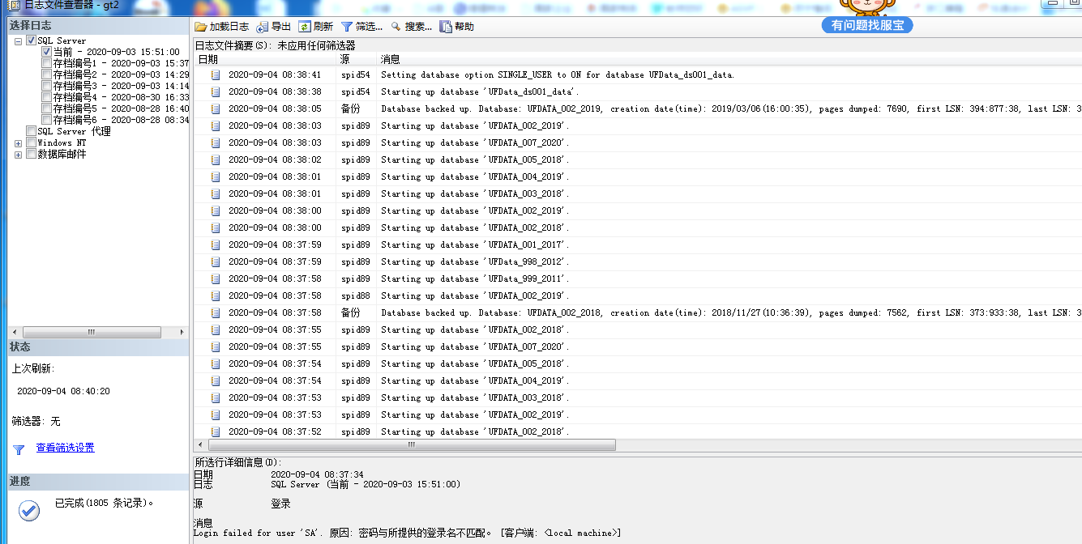Screen dimensions: 1082x544
Task: Open the 搜索... (Search) toolbar item
Action: pyautogui.click(x=411, y=27)
